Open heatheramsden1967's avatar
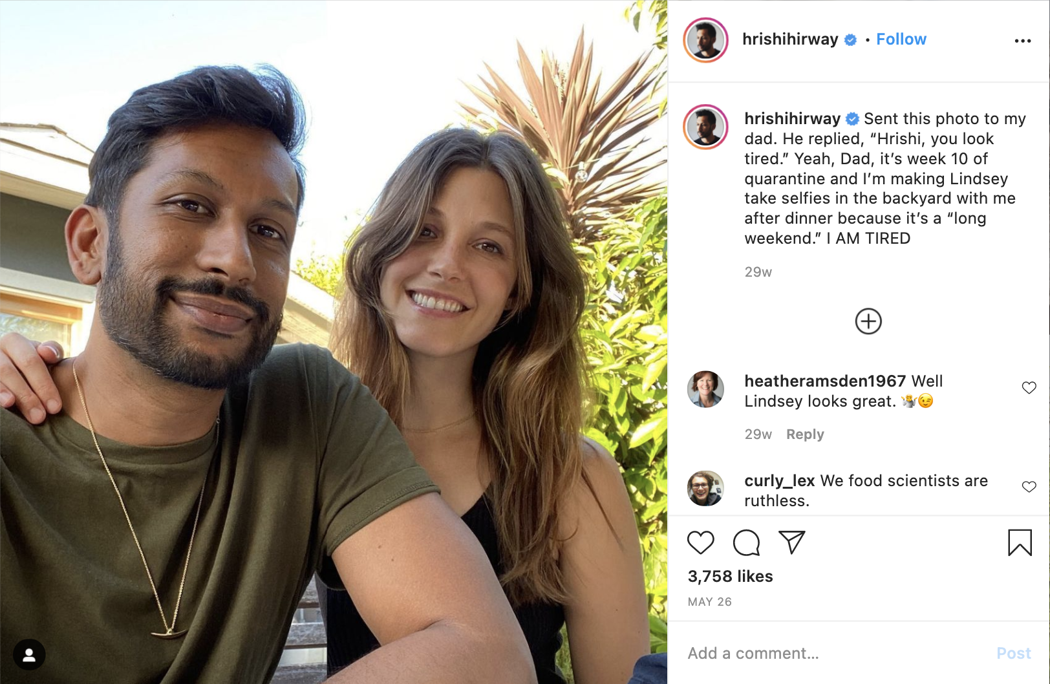 [x=705, y=389]
